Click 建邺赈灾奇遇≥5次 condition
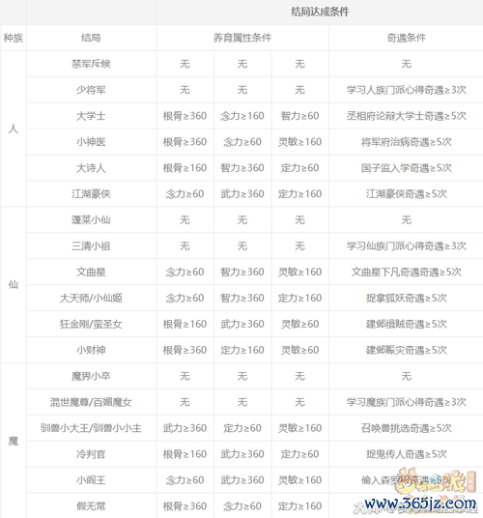The image size is (483, 518). pyautogui.click(x=406, y=350)
